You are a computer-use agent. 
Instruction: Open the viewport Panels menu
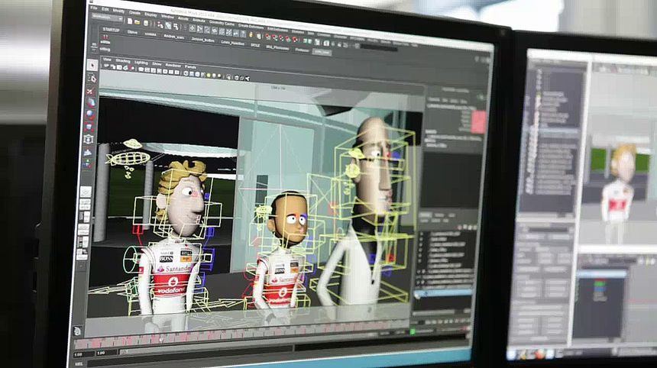(191, 67)
